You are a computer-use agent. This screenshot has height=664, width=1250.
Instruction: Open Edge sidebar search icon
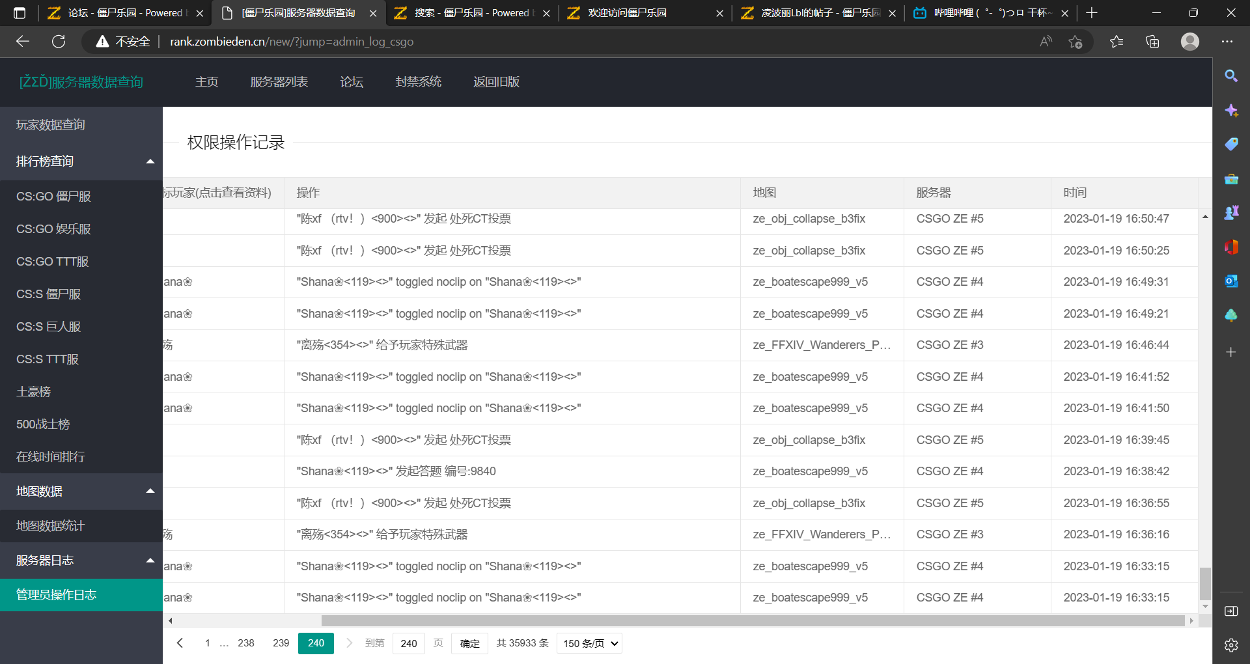click(x=1230, y=76)
